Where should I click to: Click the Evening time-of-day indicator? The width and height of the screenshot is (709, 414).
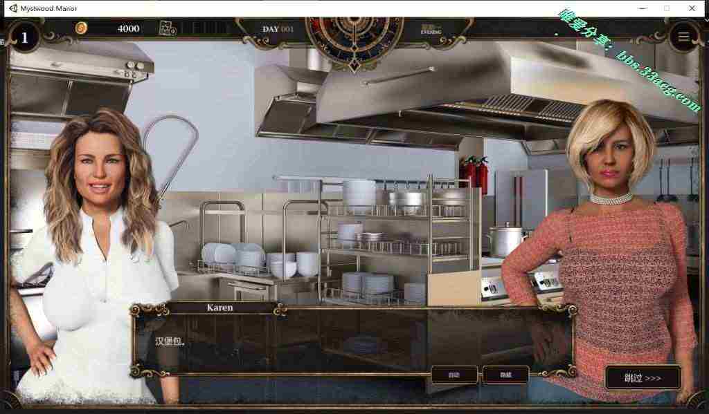pos(431,29)
